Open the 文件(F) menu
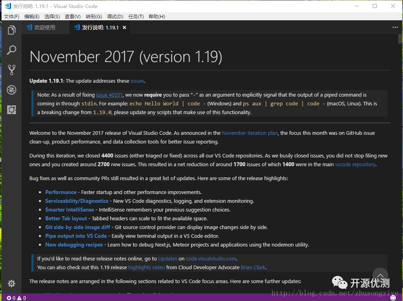Screen dimensions: 403x301 pos(12,16)
